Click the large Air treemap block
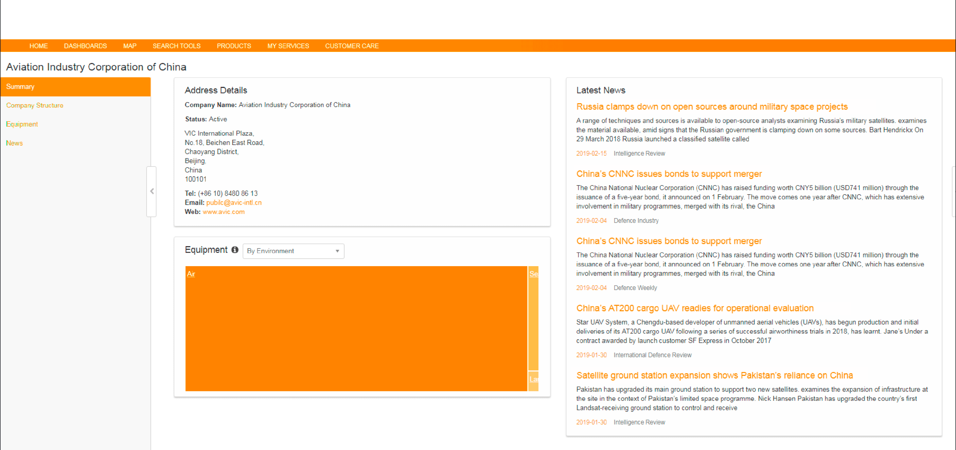The height and width of the screenshot is (450, 956). click(x=356, y=329)
